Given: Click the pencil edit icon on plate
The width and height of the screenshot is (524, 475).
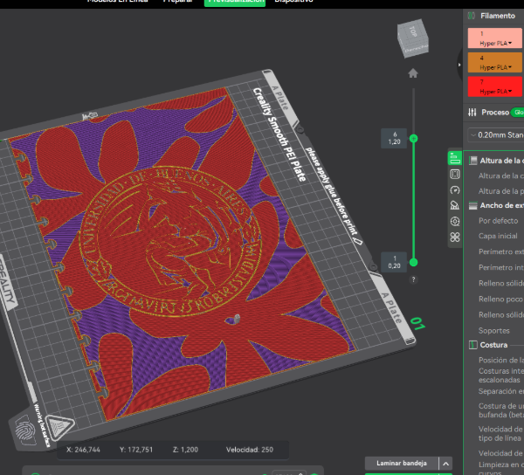Looking at the screenshot, I should pos(358,241).
